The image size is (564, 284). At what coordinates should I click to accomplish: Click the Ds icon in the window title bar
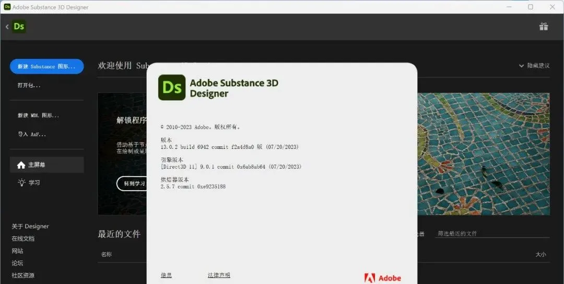[x=7, y=7]
